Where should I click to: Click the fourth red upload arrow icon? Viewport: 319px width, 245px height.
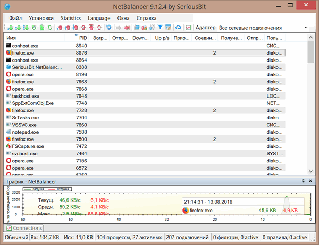83,28
